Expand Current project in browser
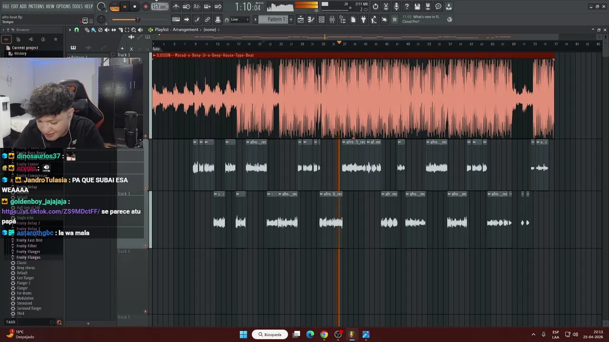The height and width of the screenshot is (342, 609). (x=25, y=47)
